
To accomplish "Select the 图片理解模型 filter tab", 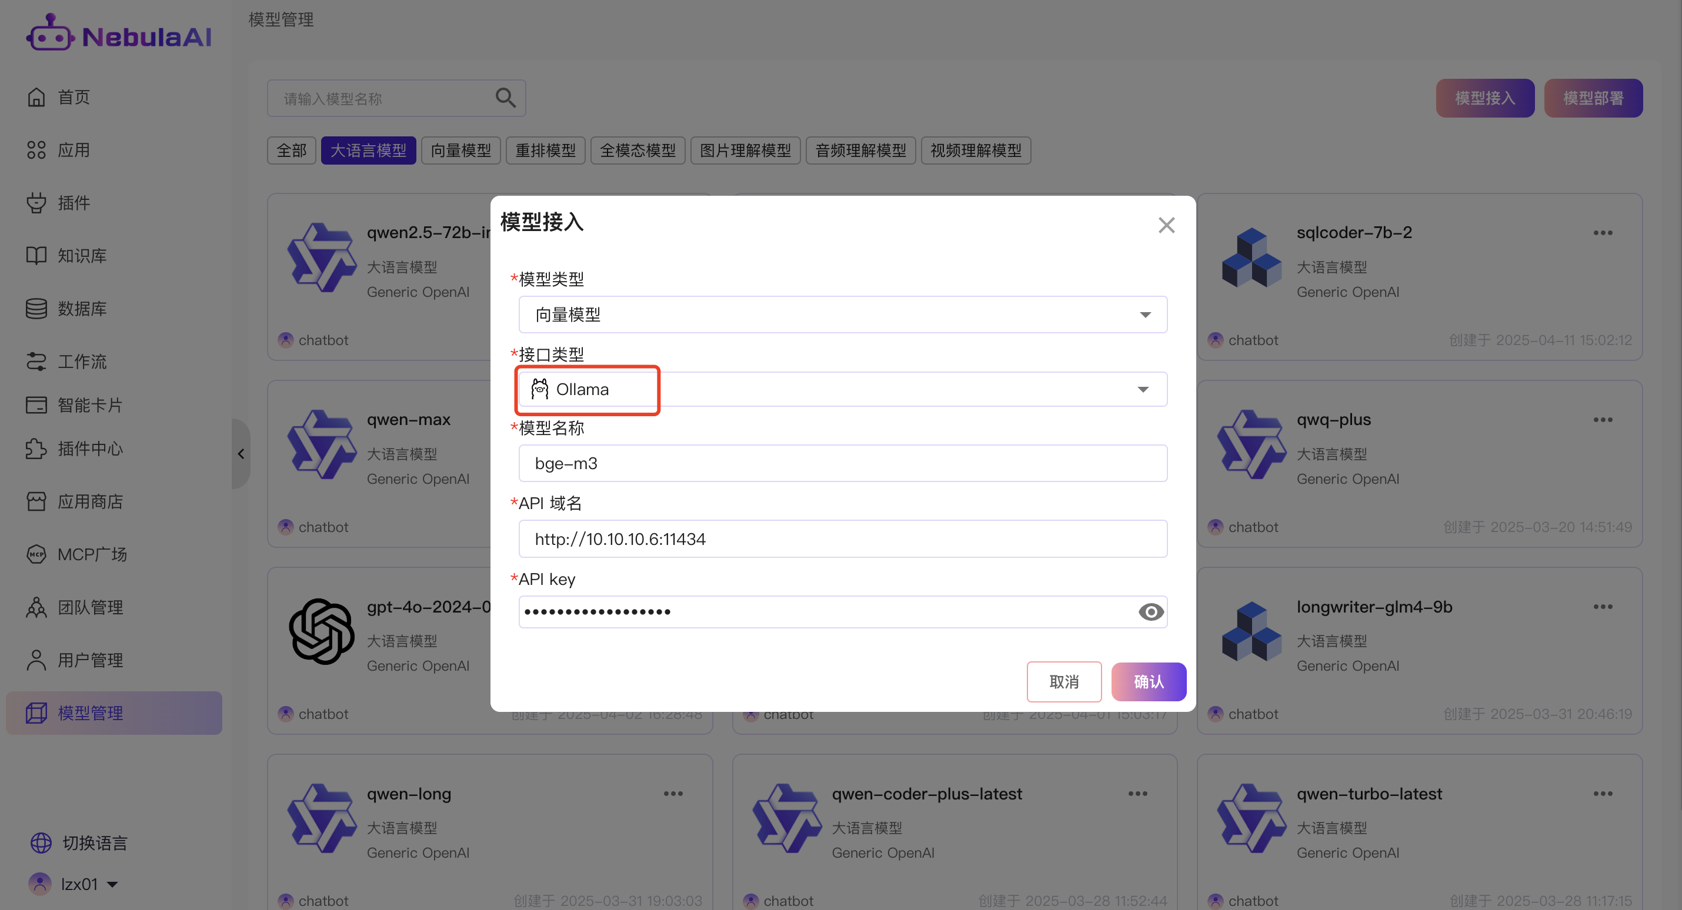I will tap(745, 150).
